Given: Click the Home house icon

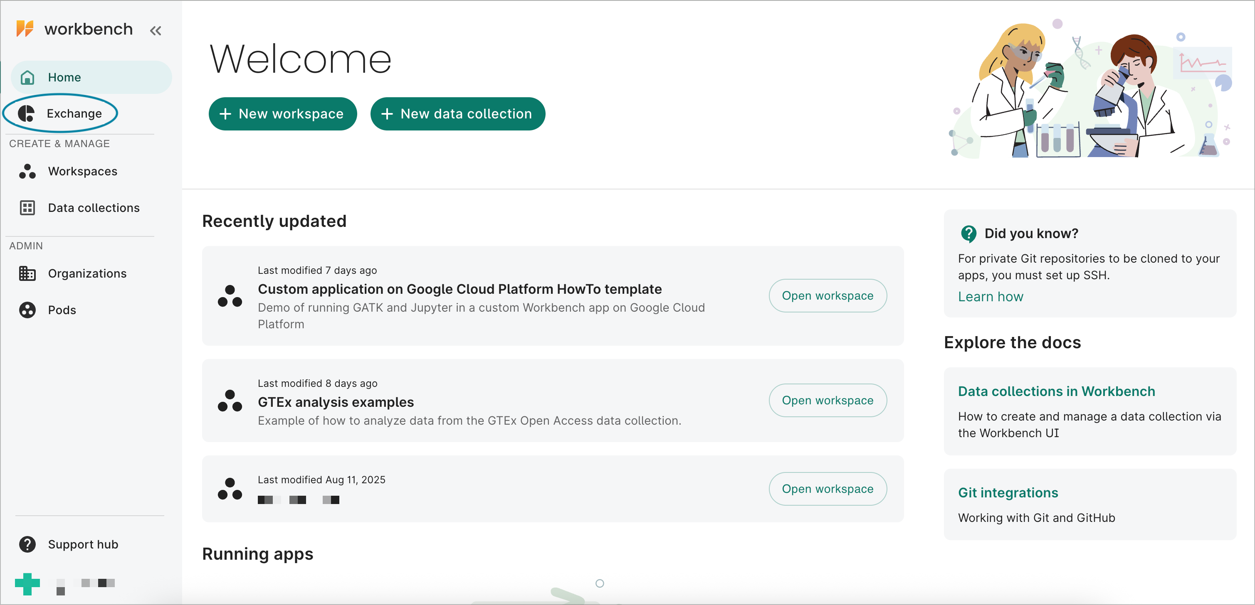Looking at the screenshot, I should (x=27, y=77).
